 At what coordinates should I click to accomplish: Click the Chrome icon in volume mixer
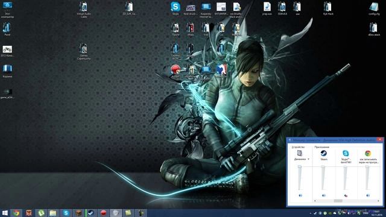click(x=368, y=153)
